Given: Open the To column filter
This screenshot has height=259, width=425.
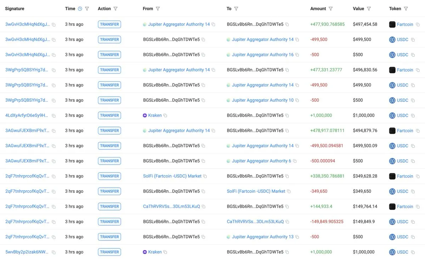Looking at the screenshot, I should [x=236, y=9].
